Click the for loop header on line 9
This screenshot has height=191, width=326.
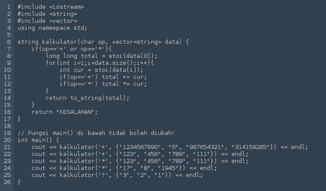(100, 63)
